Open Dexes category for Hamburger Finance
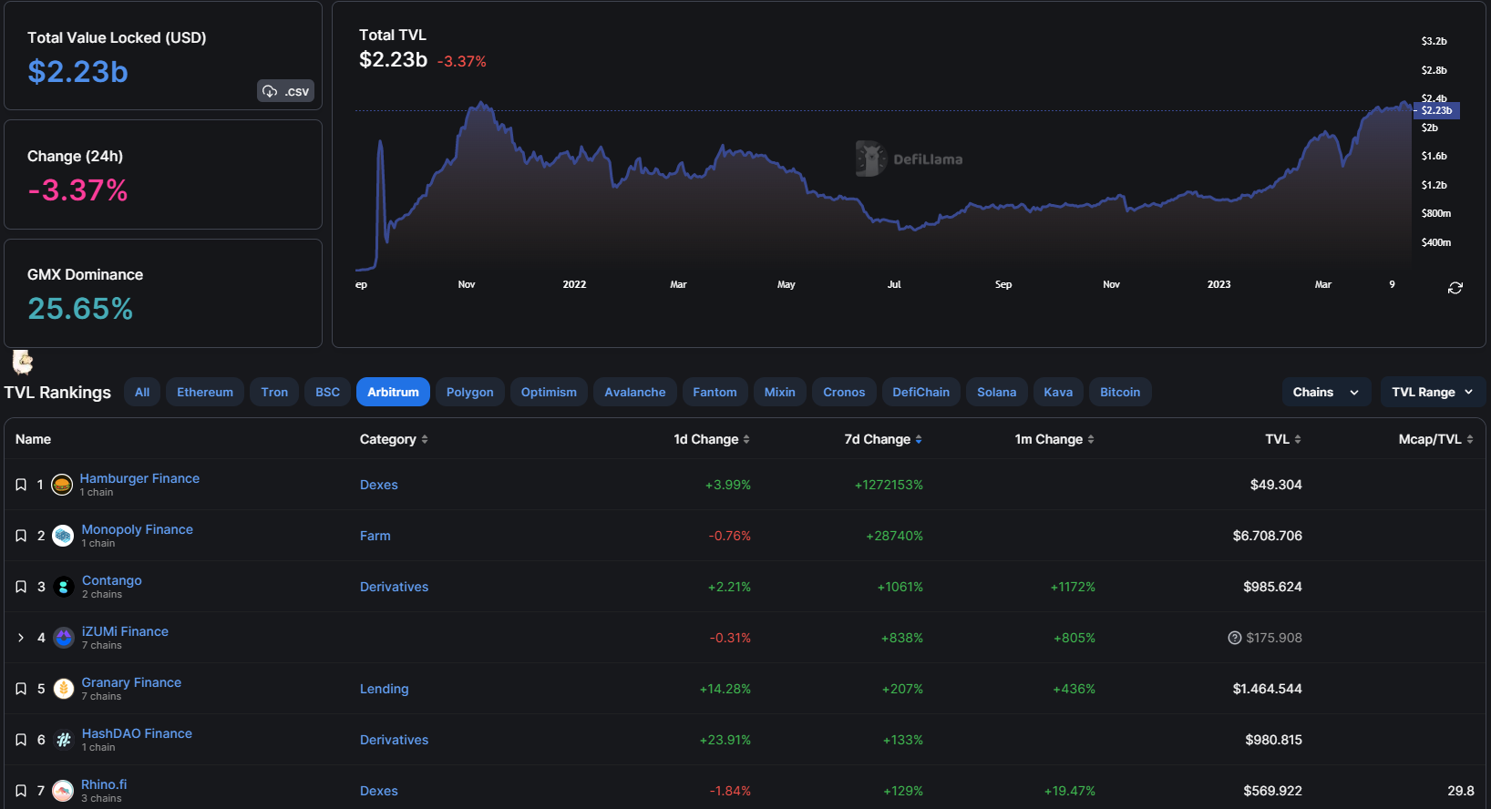1491x809 pixels. (379, 485)
